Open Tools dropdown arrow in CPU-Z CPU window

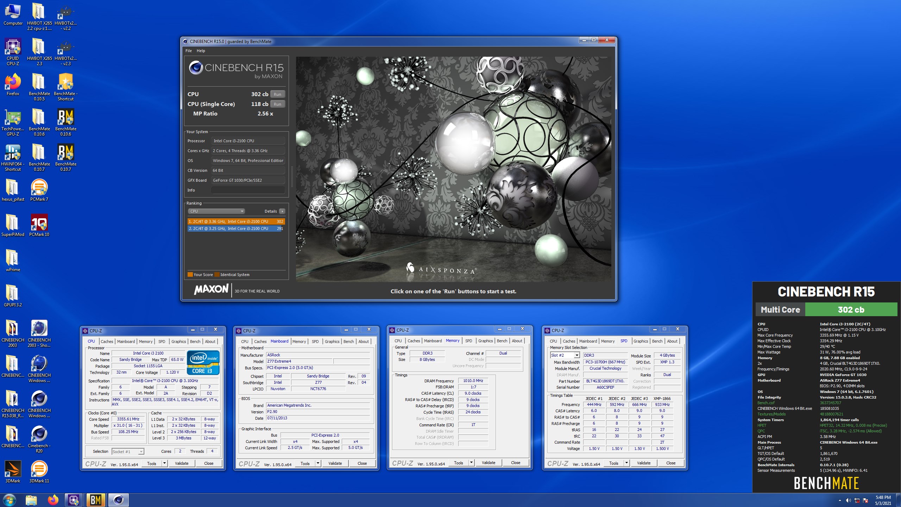[x=164, y=463]
